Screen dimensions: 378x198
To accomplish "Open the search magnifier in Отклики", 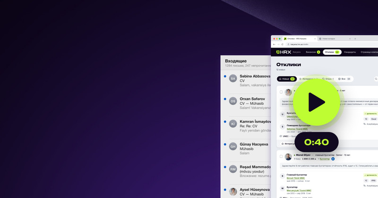I will [x=376, y=79].
